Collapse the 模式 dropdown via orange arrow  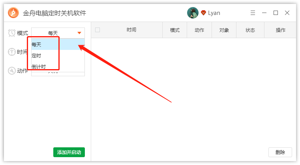[x=79, y=33]
